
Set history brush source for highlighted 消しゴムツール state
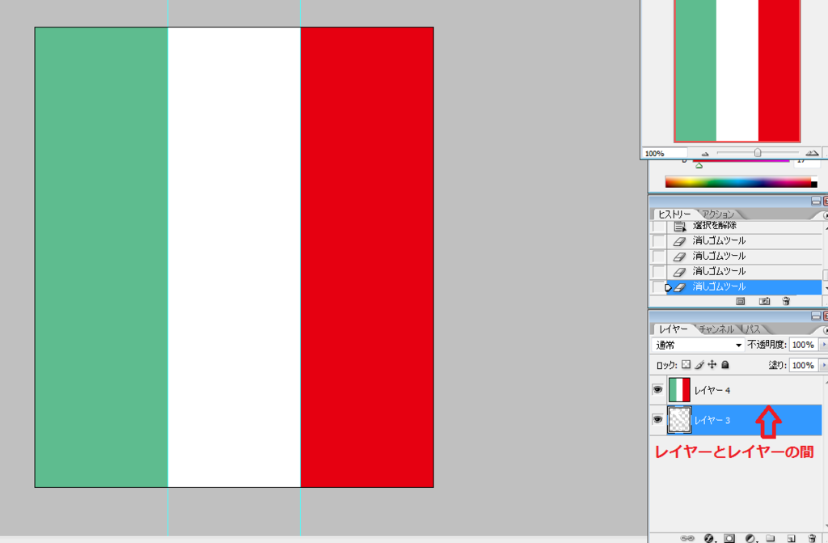(658, 287)
